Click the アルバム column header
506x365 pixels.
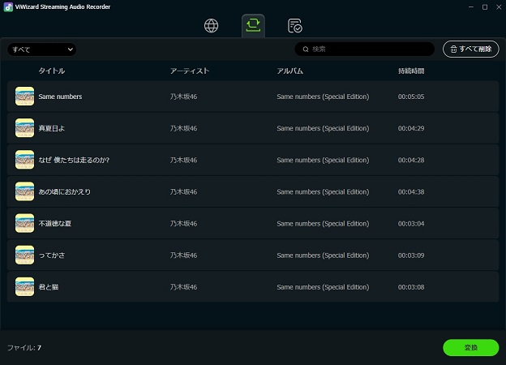(289, 71)
